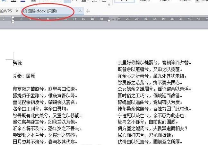Close the 的WPS tab

pos(17,11)
